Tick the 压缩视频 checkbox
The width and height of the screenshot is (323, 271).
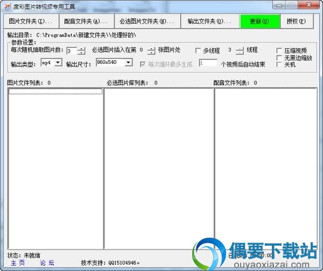click(x=279, y=50)
